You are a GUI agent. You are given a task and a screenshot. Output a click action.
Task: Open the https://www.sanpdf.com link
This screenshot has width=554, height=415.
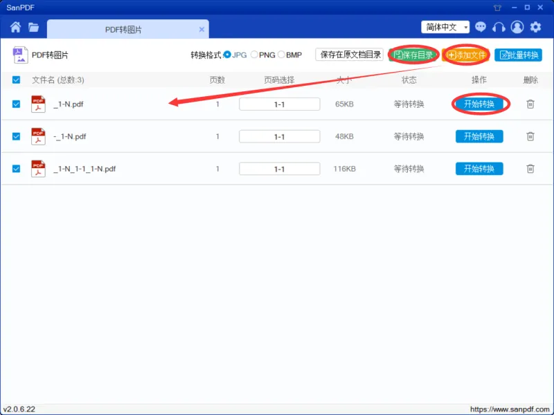tap(510, 409)
